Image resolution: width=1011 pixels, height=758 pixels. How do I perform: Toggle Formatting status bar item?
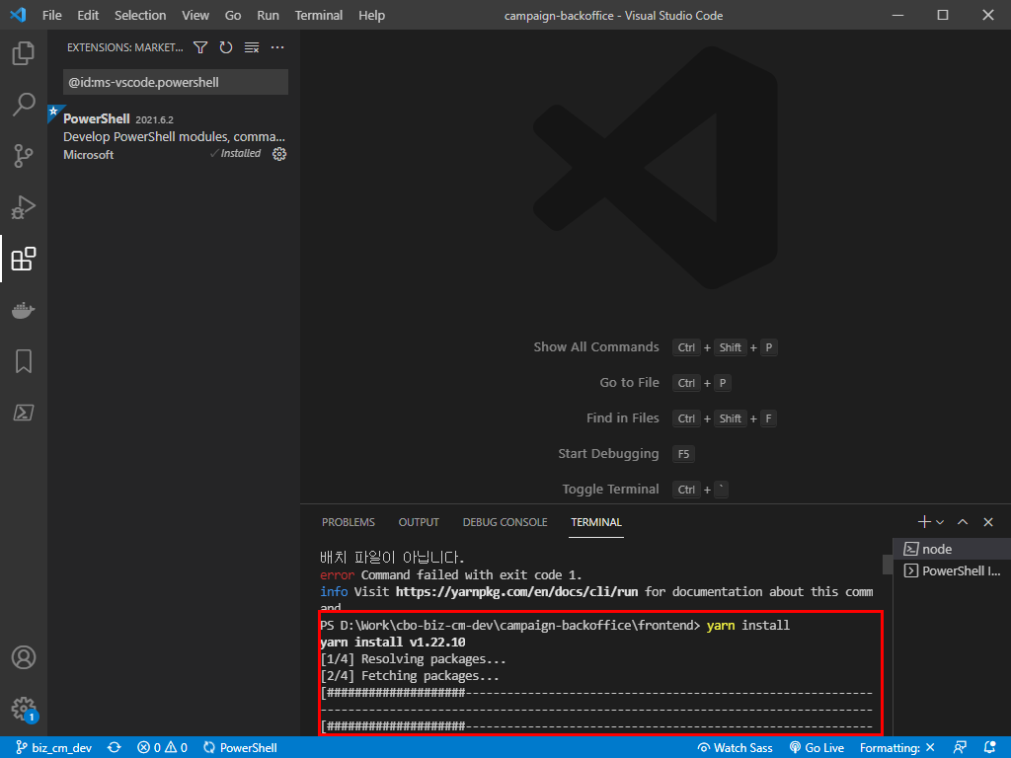(896, 748)
